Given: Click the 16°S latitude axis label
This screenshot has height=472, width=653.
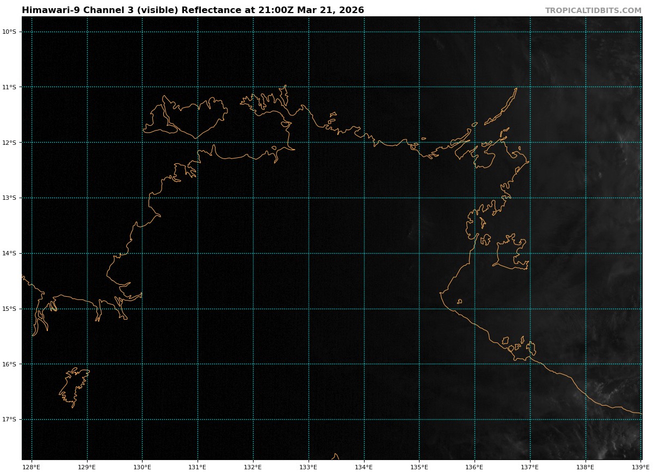Looking at the screenshot, I should pyautogui.click(x=9, y=364).
